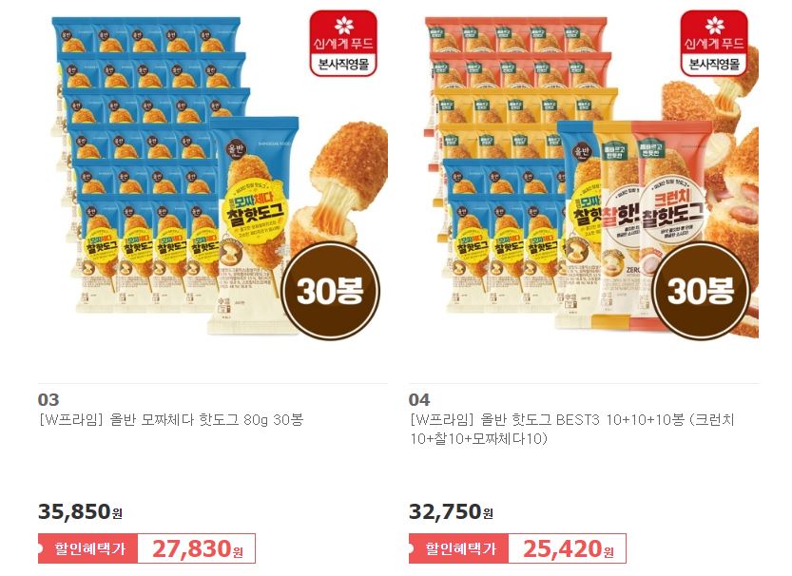Click the rank number 03
The width and height of the screenshot is (792, 576).
pyautogui.click(x=48, y=400)
